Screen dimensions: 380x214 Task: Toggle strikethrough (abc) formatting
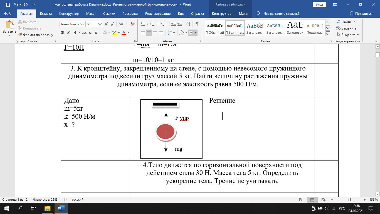[x=84, y=33]
